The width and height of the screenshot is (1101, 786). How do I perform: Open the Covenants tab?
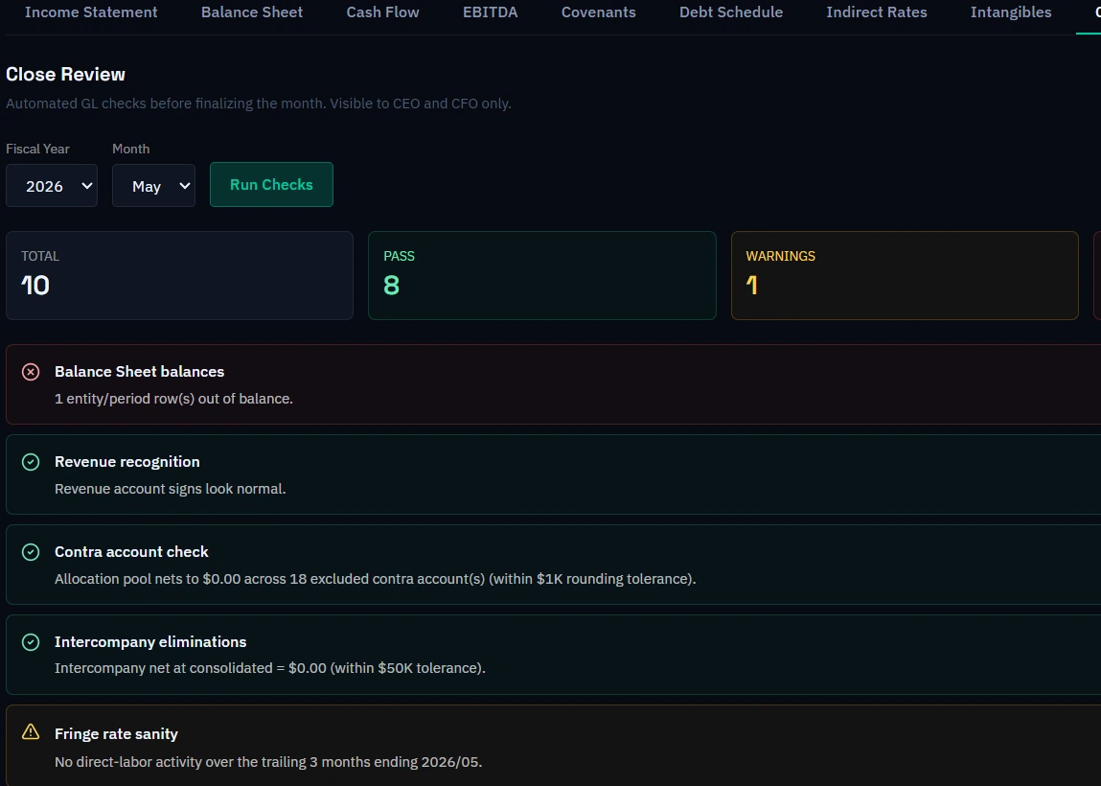(598, 12)
